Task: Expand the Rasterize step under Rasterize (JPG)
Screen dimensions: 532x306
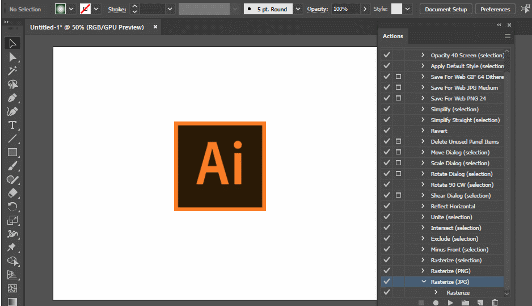Action: 436,292
